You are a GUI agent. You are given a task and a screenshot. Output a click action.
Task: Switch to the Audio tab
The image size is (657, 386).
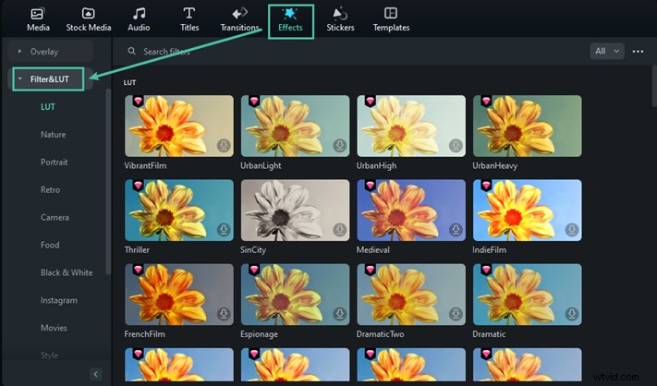click(x=139, y=20)
